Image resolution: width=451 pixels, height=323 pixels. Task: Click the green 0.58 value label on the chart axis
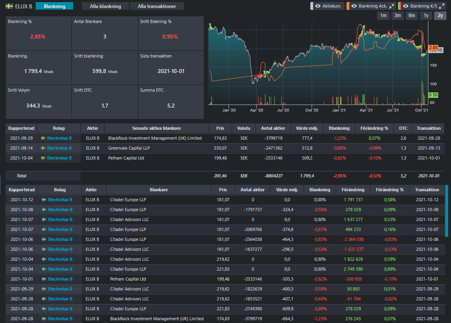click(433, 95)
